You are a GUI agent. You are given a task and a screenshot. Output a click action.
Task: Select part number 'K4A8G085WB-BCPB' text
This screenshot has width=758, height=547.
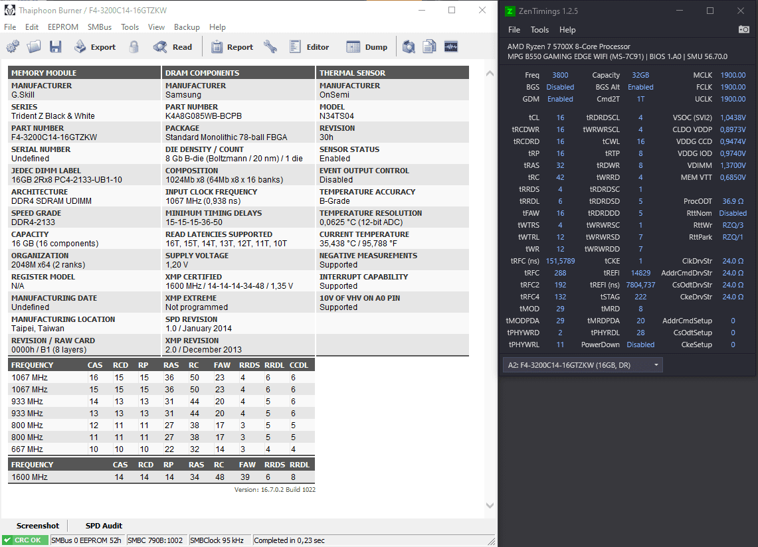pos(203,116)
